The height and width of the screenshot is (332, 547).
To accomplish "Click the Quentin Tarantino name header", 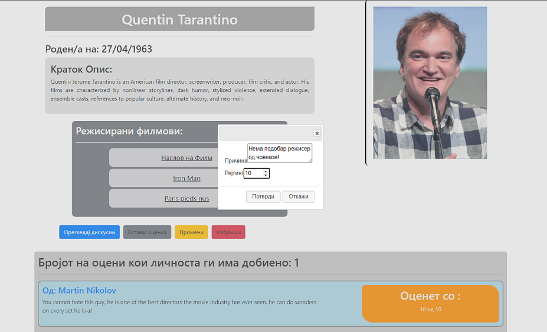I will coord(179,19).
